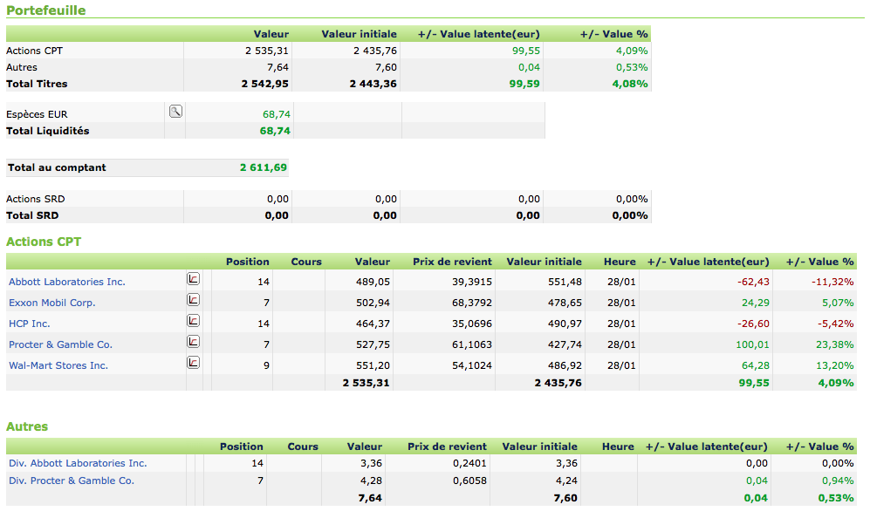Click the Div. Procter & Gamble Co. link
Image resolution: width=870 pixels, height=518 pixels.
(x=72, y=481)
